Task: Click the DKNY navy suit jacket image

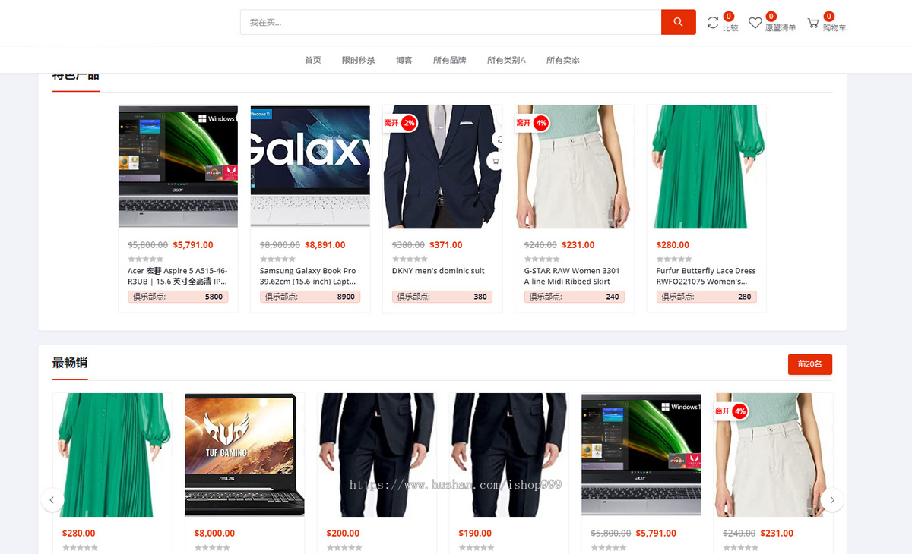Action: tap(442, 166)
